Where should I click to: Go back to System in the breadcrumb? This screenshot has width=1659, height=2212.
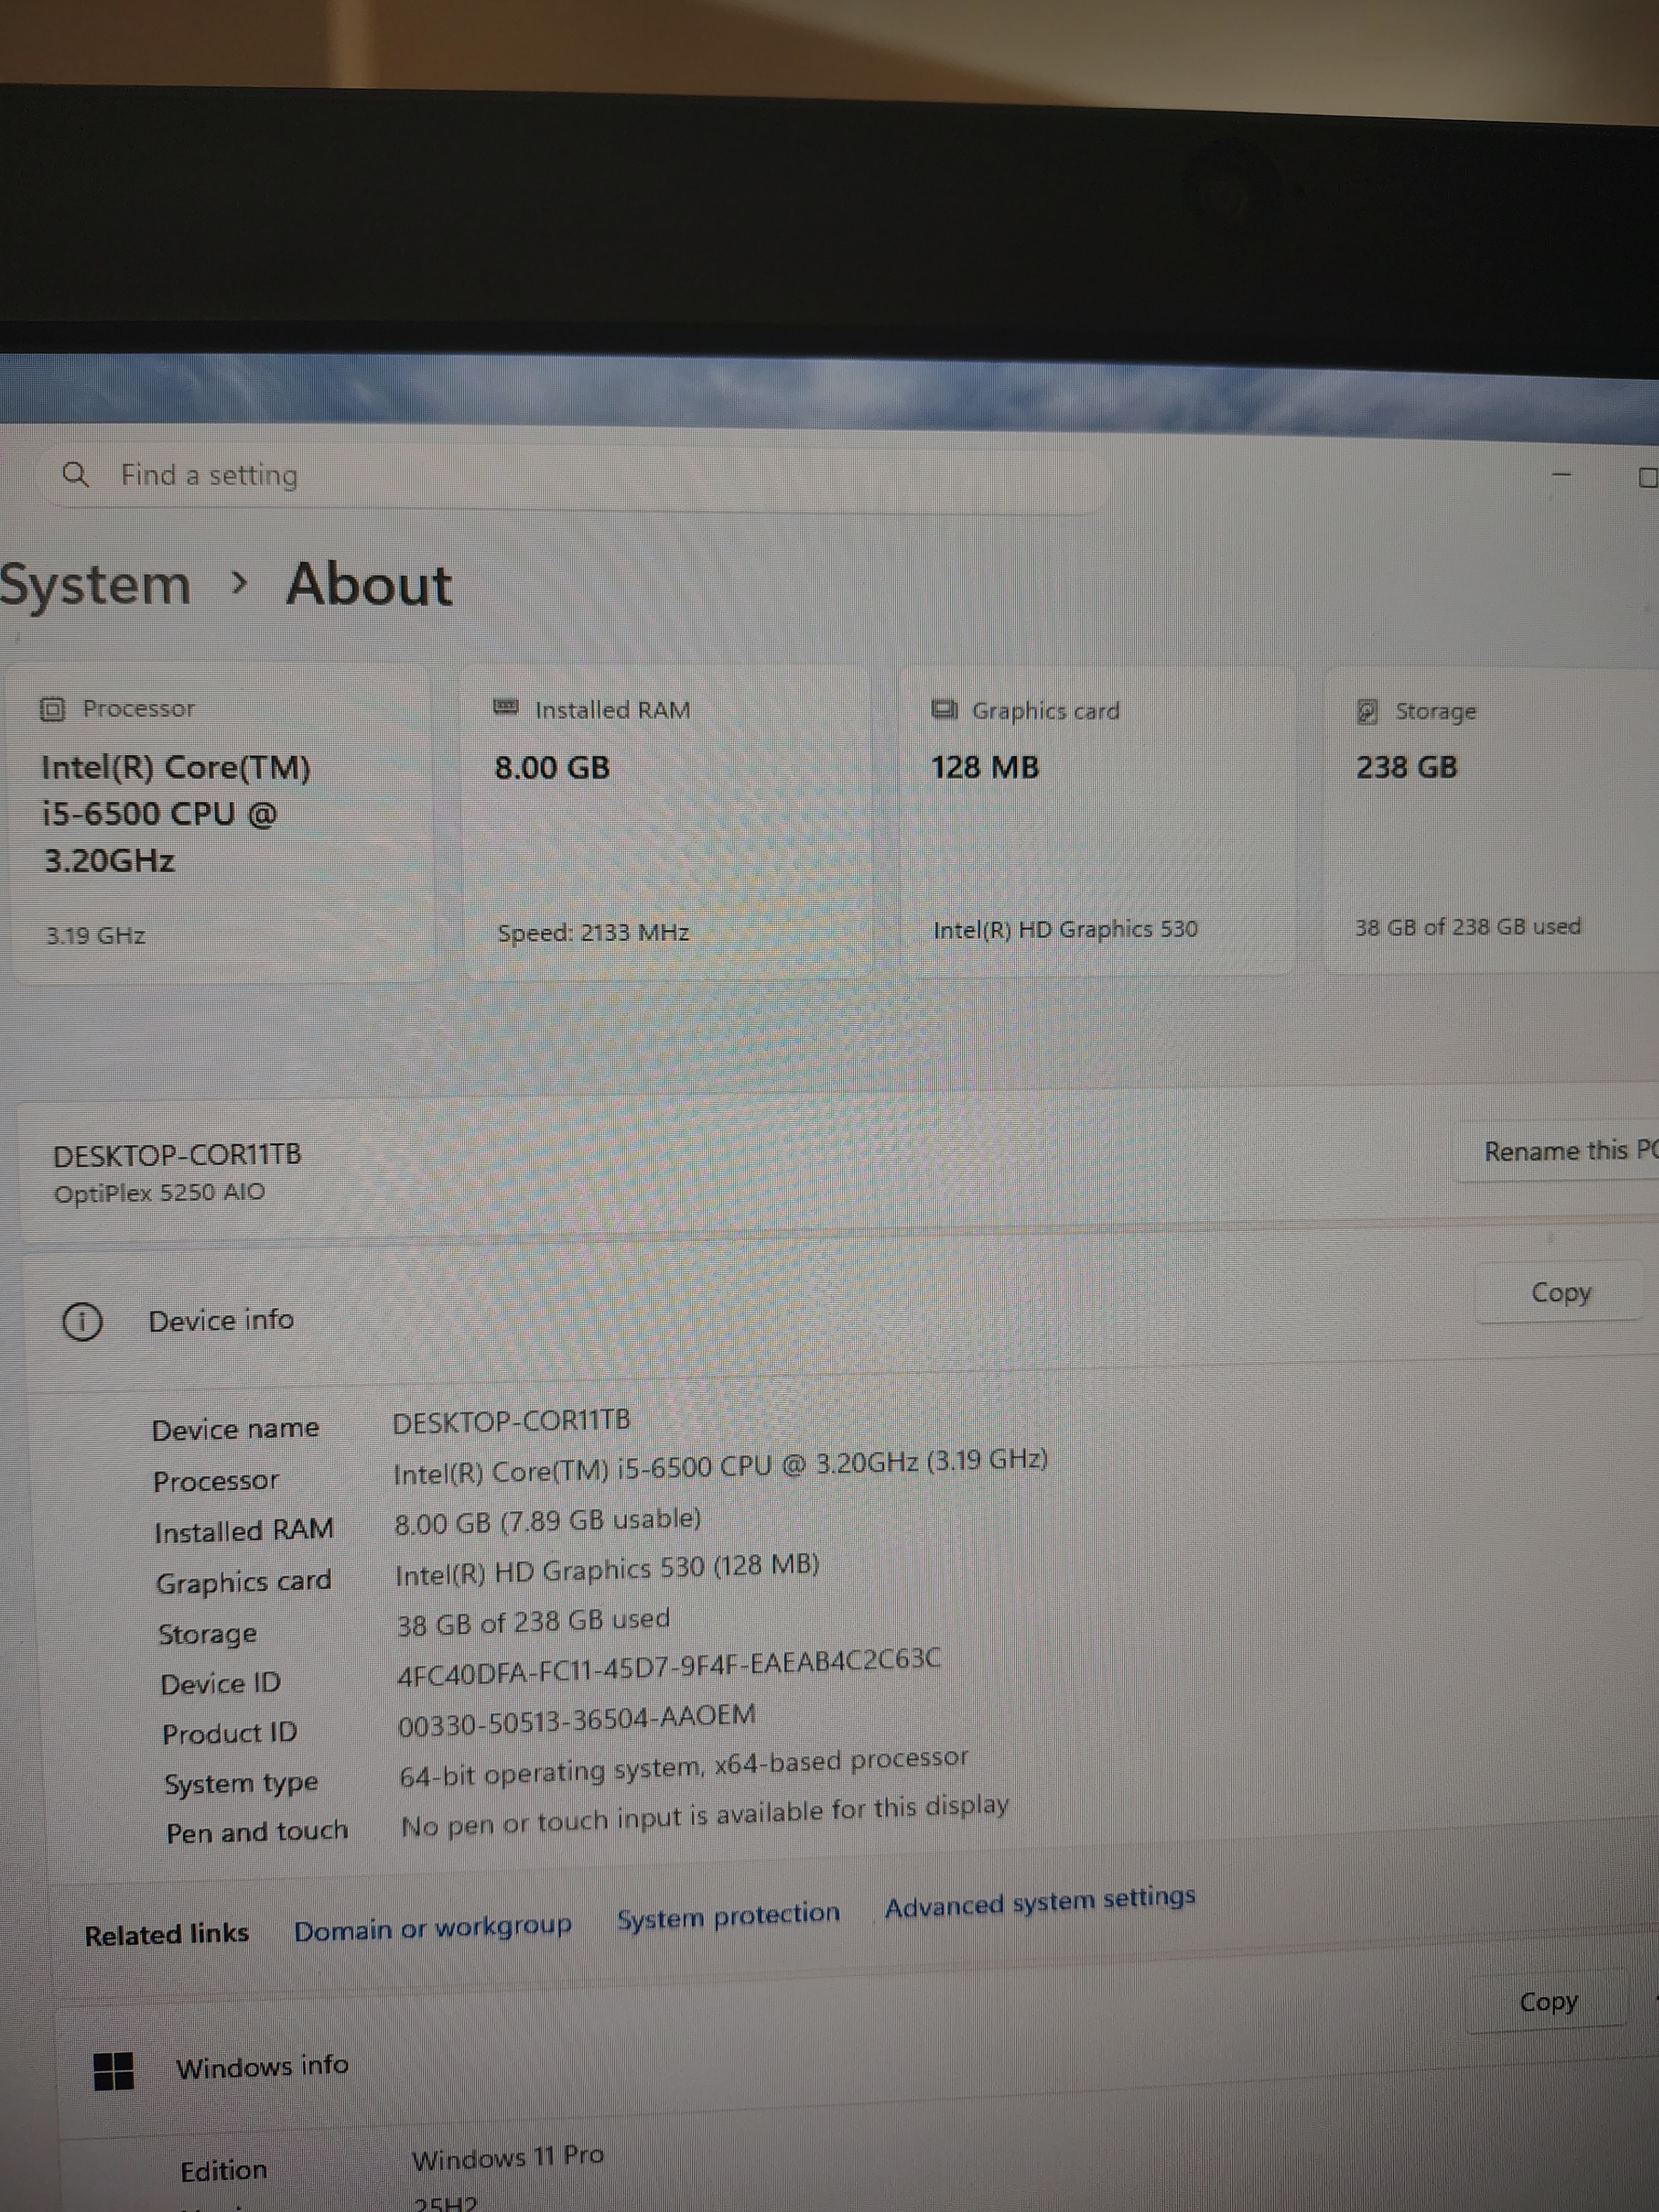click(x=95, y=585)
